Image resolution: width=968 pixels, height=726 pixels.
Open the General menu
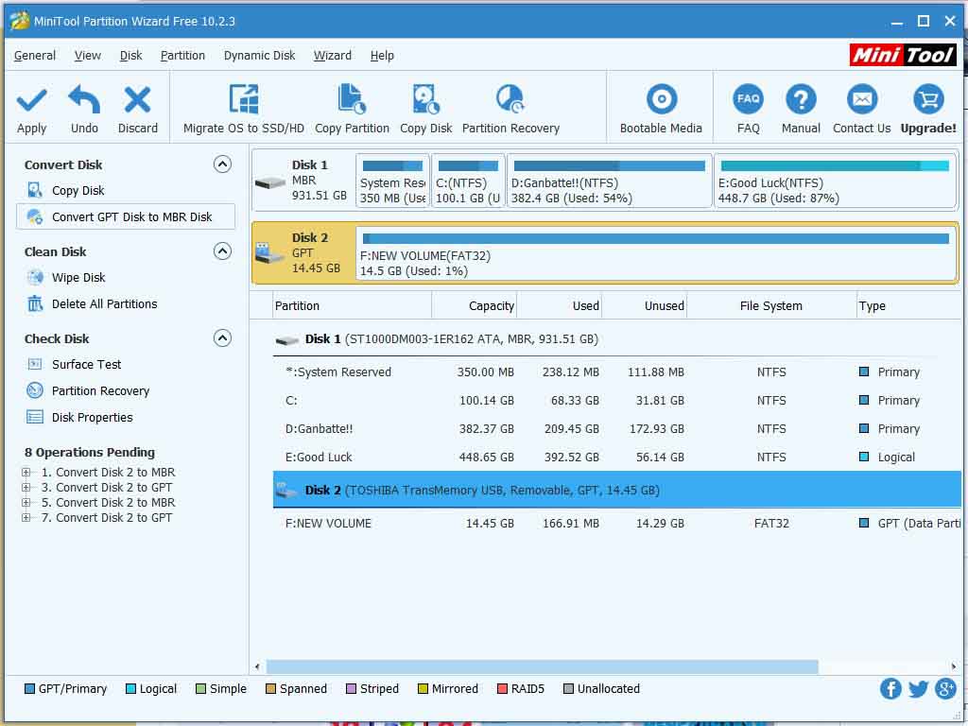click(x=35, y=56)
